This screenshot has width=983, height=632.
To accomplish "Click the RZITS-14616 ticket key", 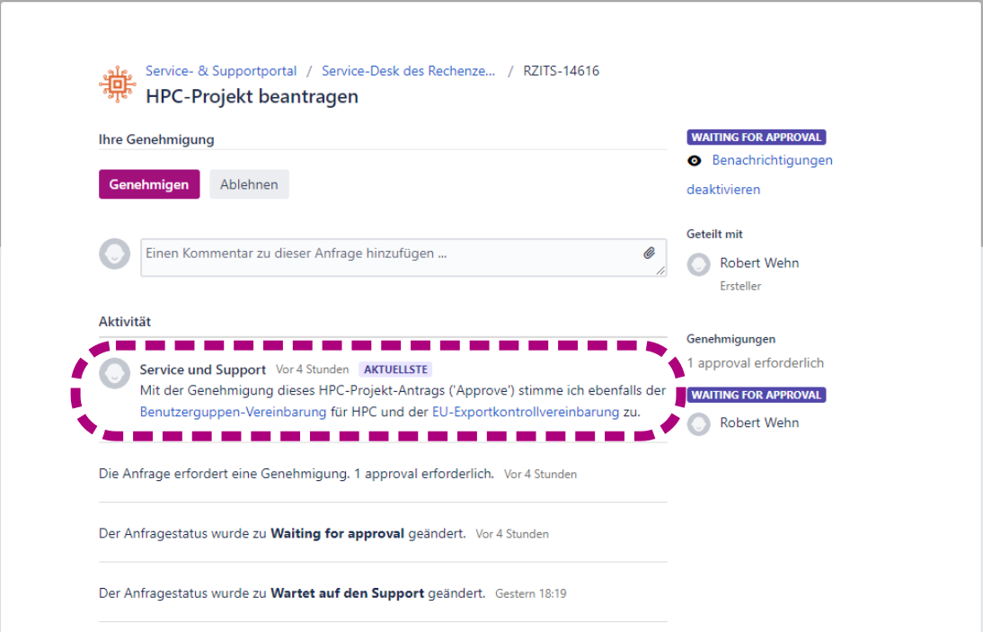I will tap(561, 71).
